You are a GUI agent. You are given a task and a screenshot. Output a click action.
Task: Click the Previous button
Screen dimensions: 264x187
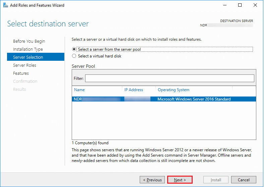[152, 180]
